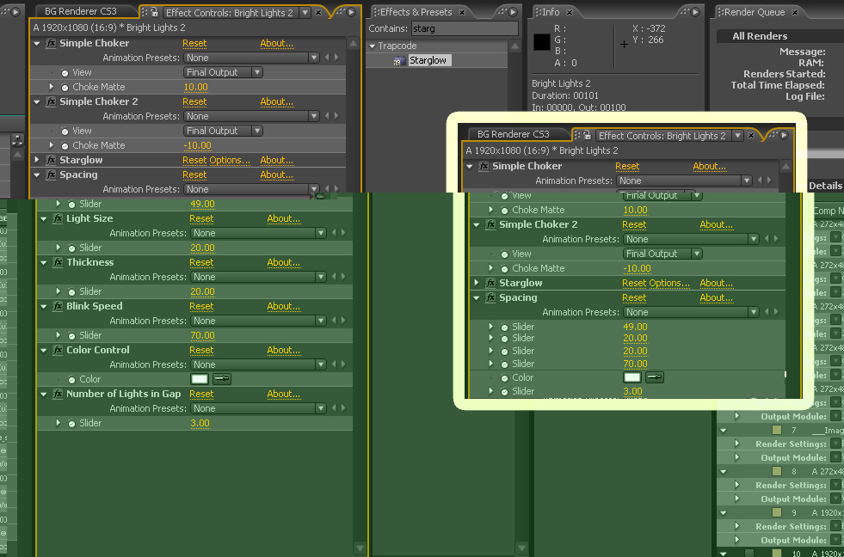
Task: Toggle the Thickness Slider stopwatch
Action: pos(71,292)
